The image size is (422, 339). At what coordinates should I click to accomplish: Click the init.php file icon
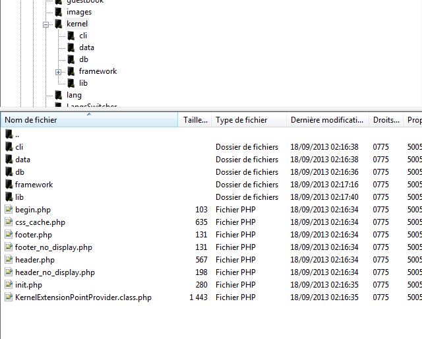[x=9, y=285]
